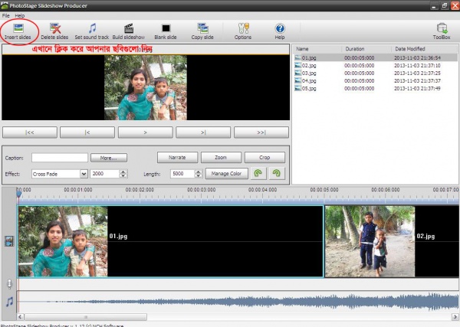
Task: Click the effect duration 2000 spinner arrows
Action: (x=123, y=174)
